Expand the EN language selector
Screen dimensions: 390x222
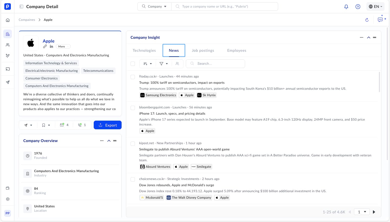(x=375, y=7)
